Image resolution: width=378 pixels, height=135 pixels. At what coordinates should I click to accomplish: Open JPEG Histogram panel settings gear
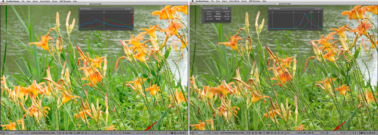(126, 9)
